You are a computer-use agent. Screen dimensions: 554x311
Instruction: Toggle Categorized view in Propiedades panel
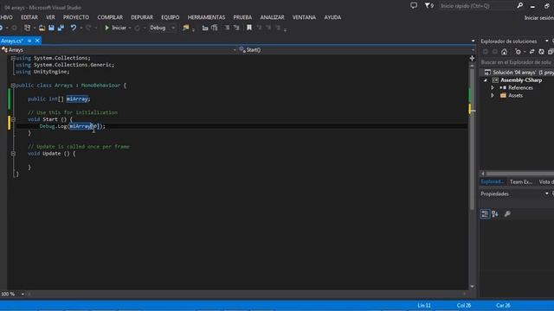[x=485, y=213]
